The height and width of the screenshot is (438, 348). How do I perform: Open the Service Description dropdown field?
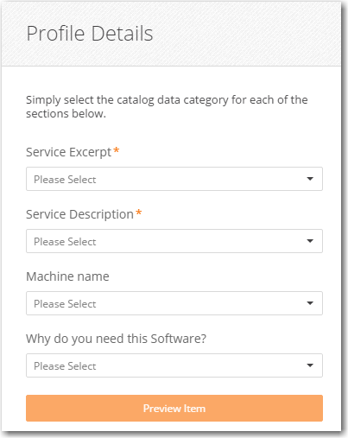174,241
